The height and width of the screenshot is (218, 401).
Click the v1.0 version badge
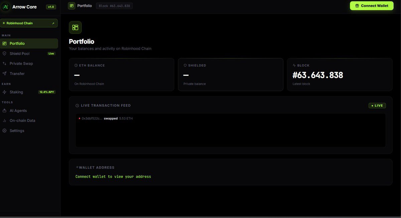(51, 7)
